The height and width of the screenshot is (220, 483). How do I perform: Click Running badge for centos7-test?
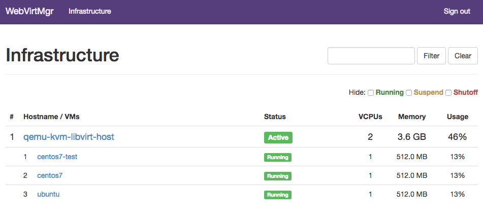point(277,157)
